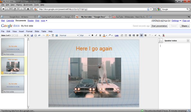Image resolution: width=191 pixels, height=112 pixels.
Task: Go to next slide arrow button
Action: 28,35
